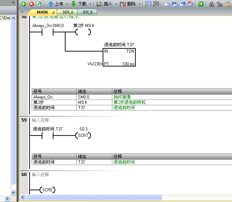This screenshot has width=232, height=202.
Task: Select the S0.3 SCRT coil
Action: pyautogui.click(x=83, y=135)
